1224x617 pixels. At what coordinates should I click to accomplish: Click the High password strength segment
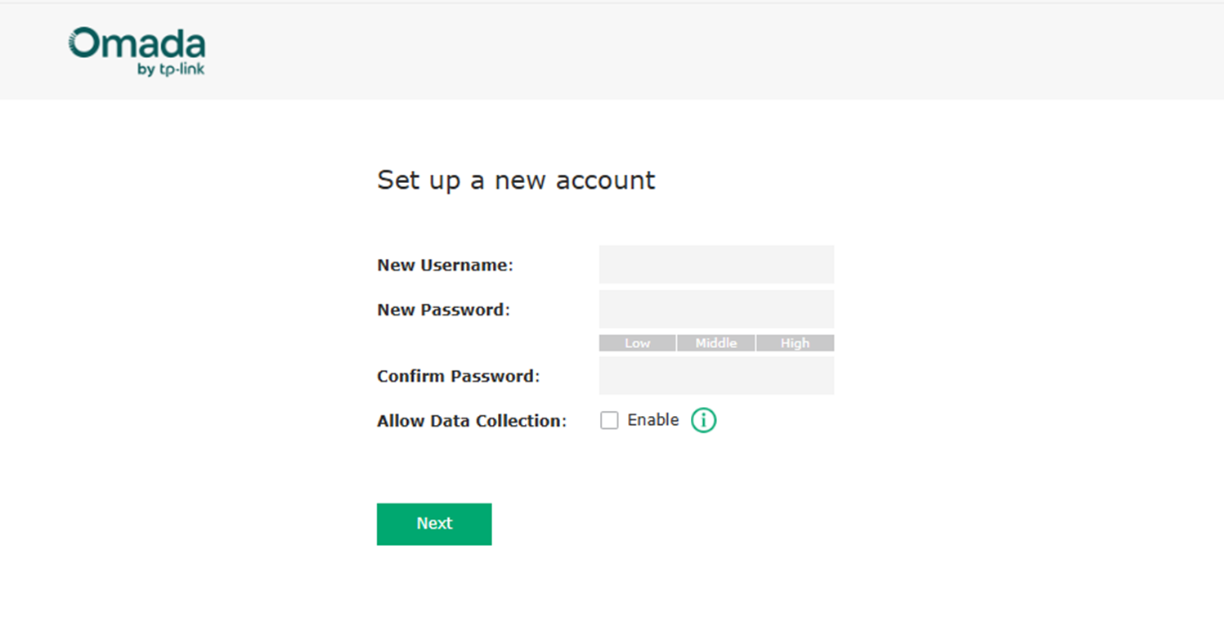click(795, 343)
